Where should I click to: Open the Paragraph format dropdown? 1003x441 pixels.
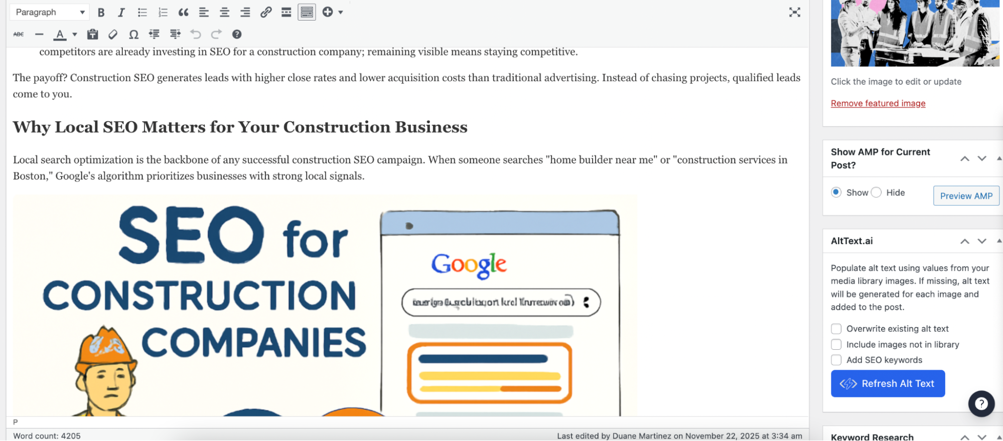point(49,12)
